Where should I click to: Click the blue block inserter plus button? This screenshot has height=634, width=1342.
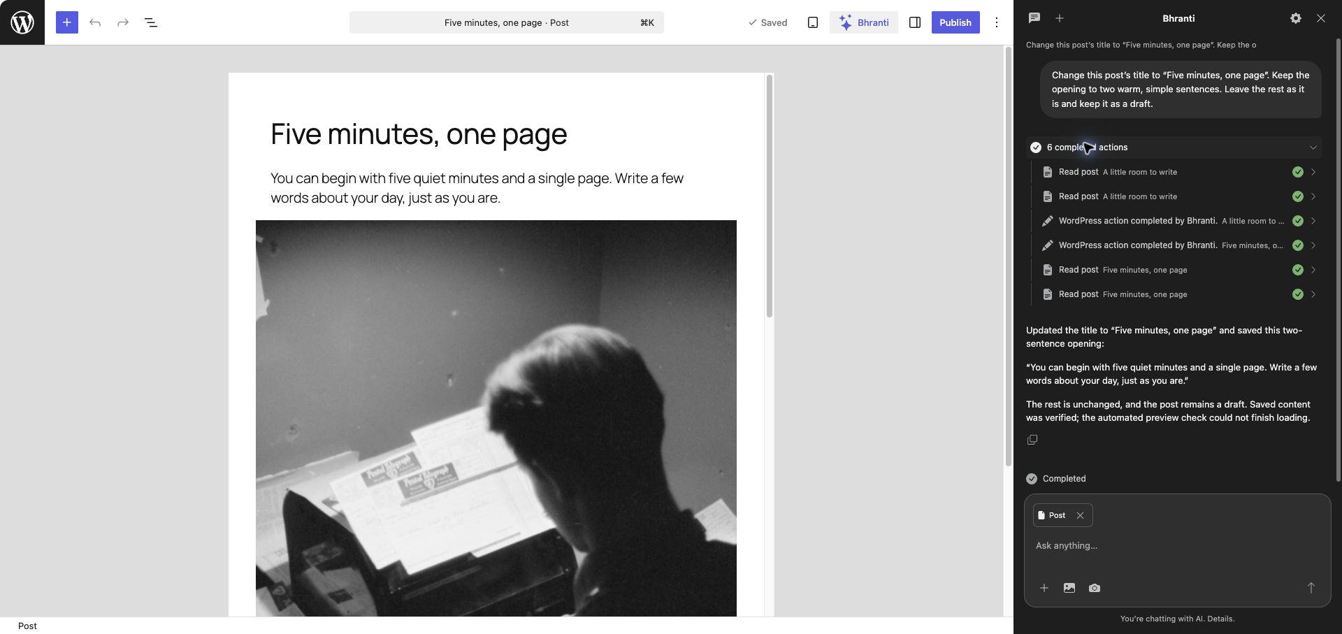point(67,22)
